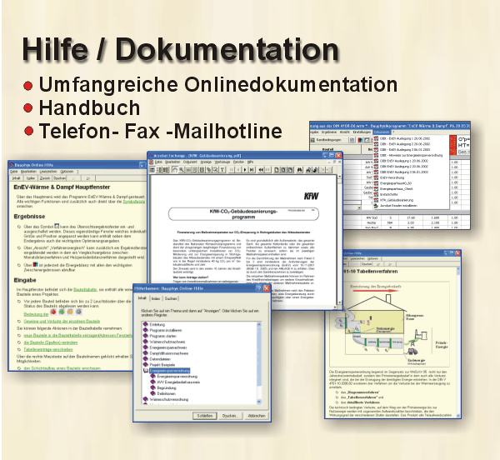Go to first page in Acrobat toolbar

(232, 170)
